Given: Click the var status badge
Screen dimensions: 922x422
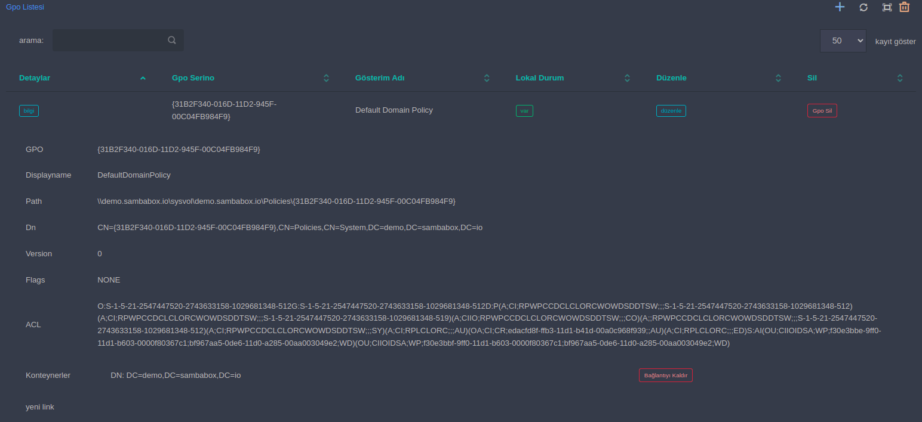Looking at the screenshot, I should [524, 111].
